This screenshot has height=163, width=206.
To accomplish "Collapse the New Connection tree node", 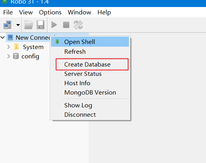I will pyautogui.click(x=2, y=37).
